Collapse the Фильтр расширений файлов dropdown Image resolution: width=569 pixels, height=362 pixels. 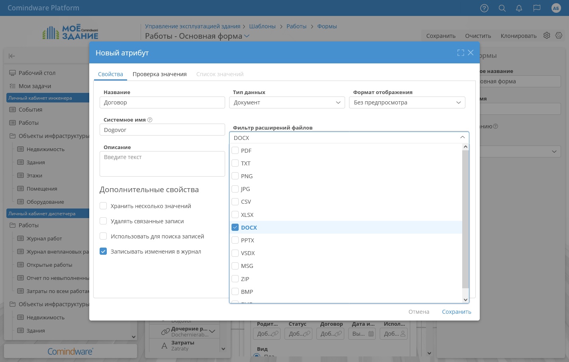pos(462,137)
